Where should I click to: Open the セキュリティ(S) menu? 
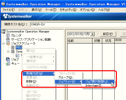(x=68, y=10)
